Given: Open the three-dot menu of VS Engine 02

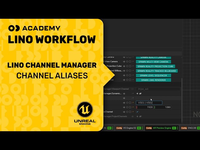Looking at the screenshot, I should (x=142, y=128).
